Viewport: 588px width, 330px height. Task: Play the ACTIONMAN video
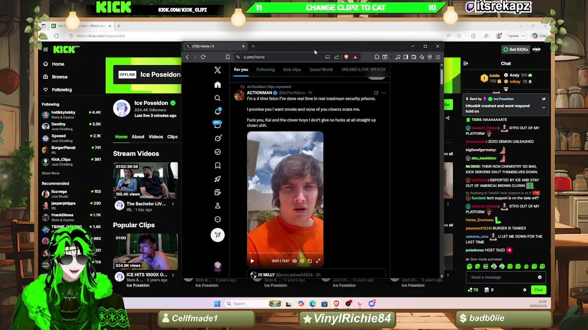tap(252, 261)
